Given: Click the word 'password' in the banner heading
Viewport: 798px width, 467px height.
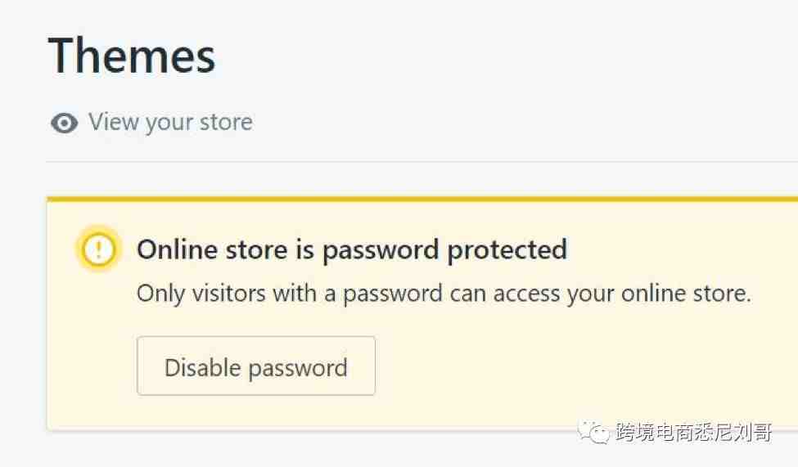Looking at the screenshot, I should click(x=380, y=250).
